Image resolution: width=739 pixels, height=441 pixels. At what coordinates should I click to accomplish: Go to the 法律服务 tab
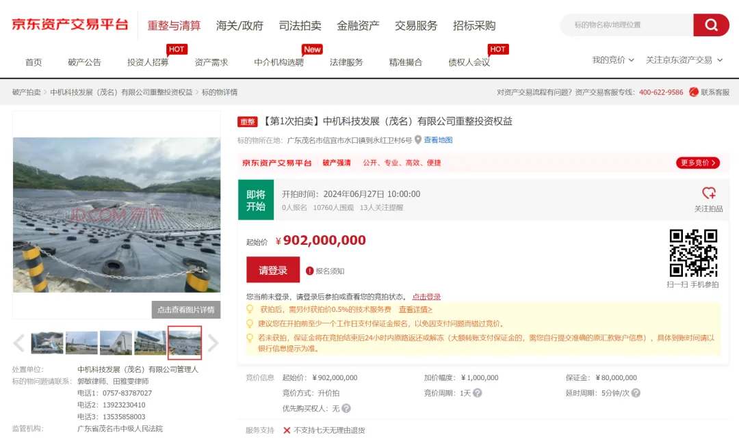[346, 62]
